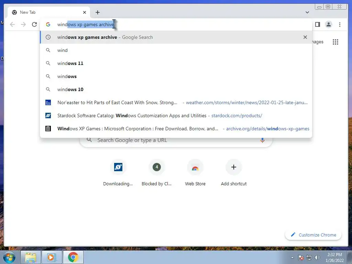Viewport: 352px width, 264px height.
Task: Open Windows Explorer from the taskbar
Action: point(31,257)
